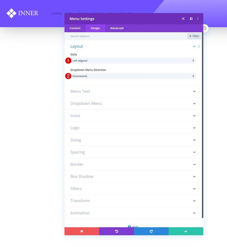This screenshot has height=247, width=227.
Task: Expand the Menu Text section
Action: 133,91
